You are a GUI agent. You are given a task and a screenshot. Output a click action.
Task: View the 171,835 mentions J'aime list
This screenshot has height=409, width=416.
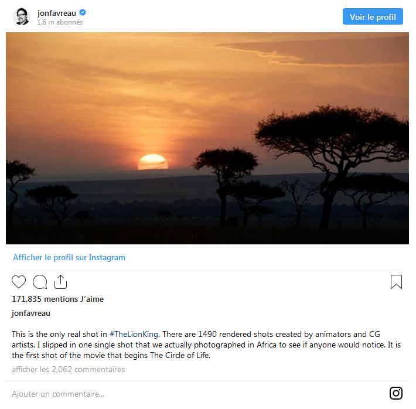point(58,299)
